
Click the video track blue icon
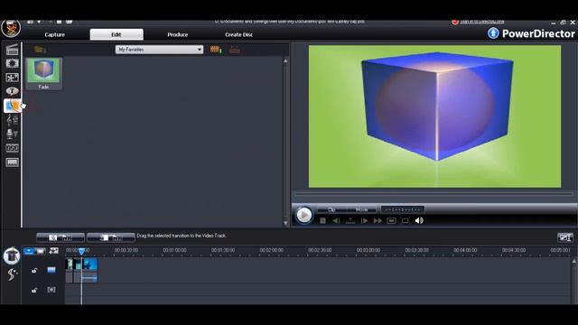[x=51, y=270]
